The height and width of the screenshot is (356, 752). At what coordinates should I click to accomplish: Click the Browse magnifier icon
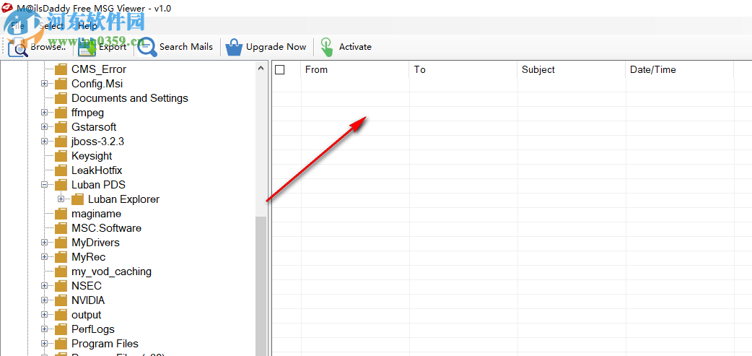tap(18, 47)
